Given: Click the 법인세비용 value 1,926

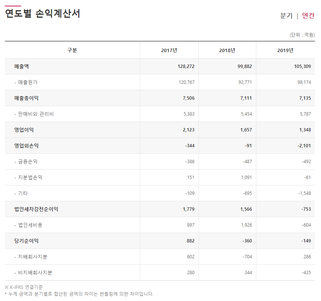Looking at the screenshot, I should click(x=247, y=225).
